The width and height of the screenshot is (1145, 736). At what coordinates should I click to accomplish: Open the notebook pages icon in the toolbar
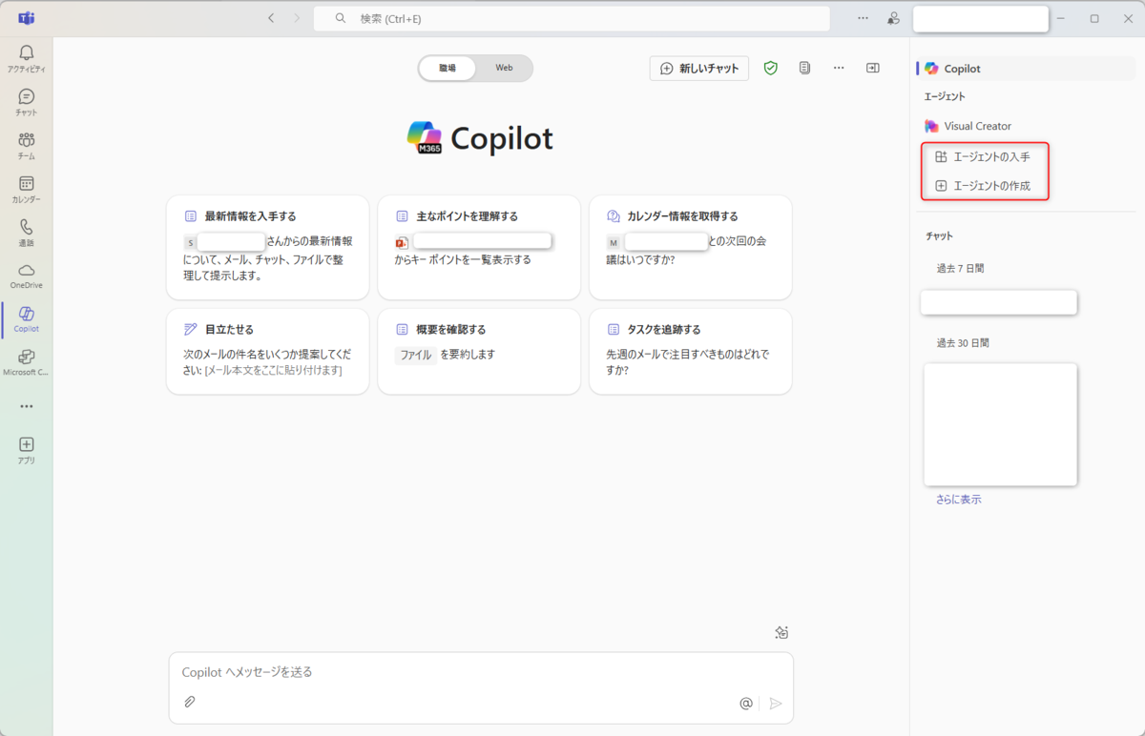point(805,69)
